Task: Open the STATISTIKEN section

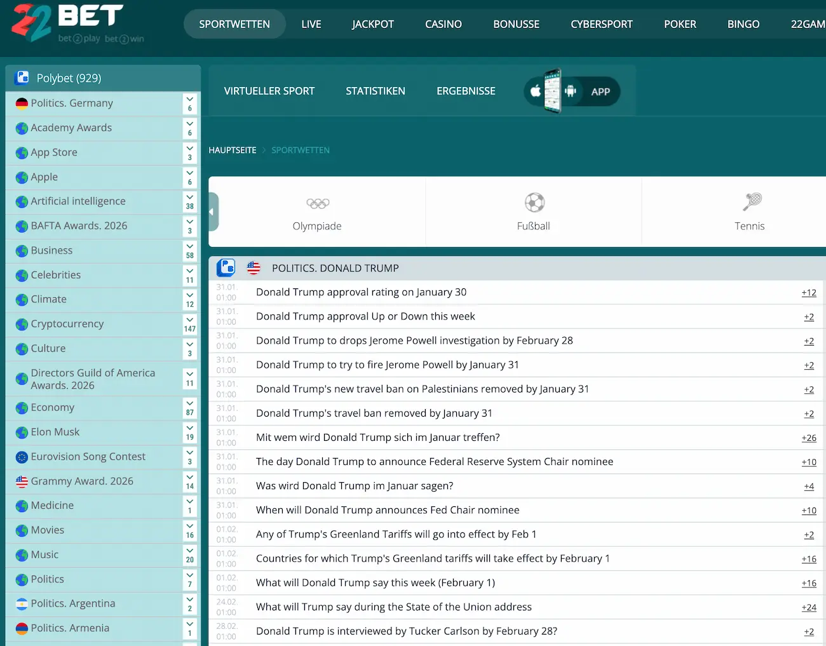Action: [x=375, y=91]
